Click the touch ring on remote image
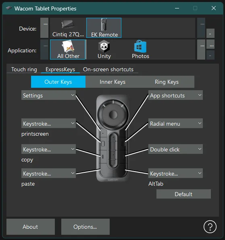This screenshot has width=225, height=240. coord(113,115)
